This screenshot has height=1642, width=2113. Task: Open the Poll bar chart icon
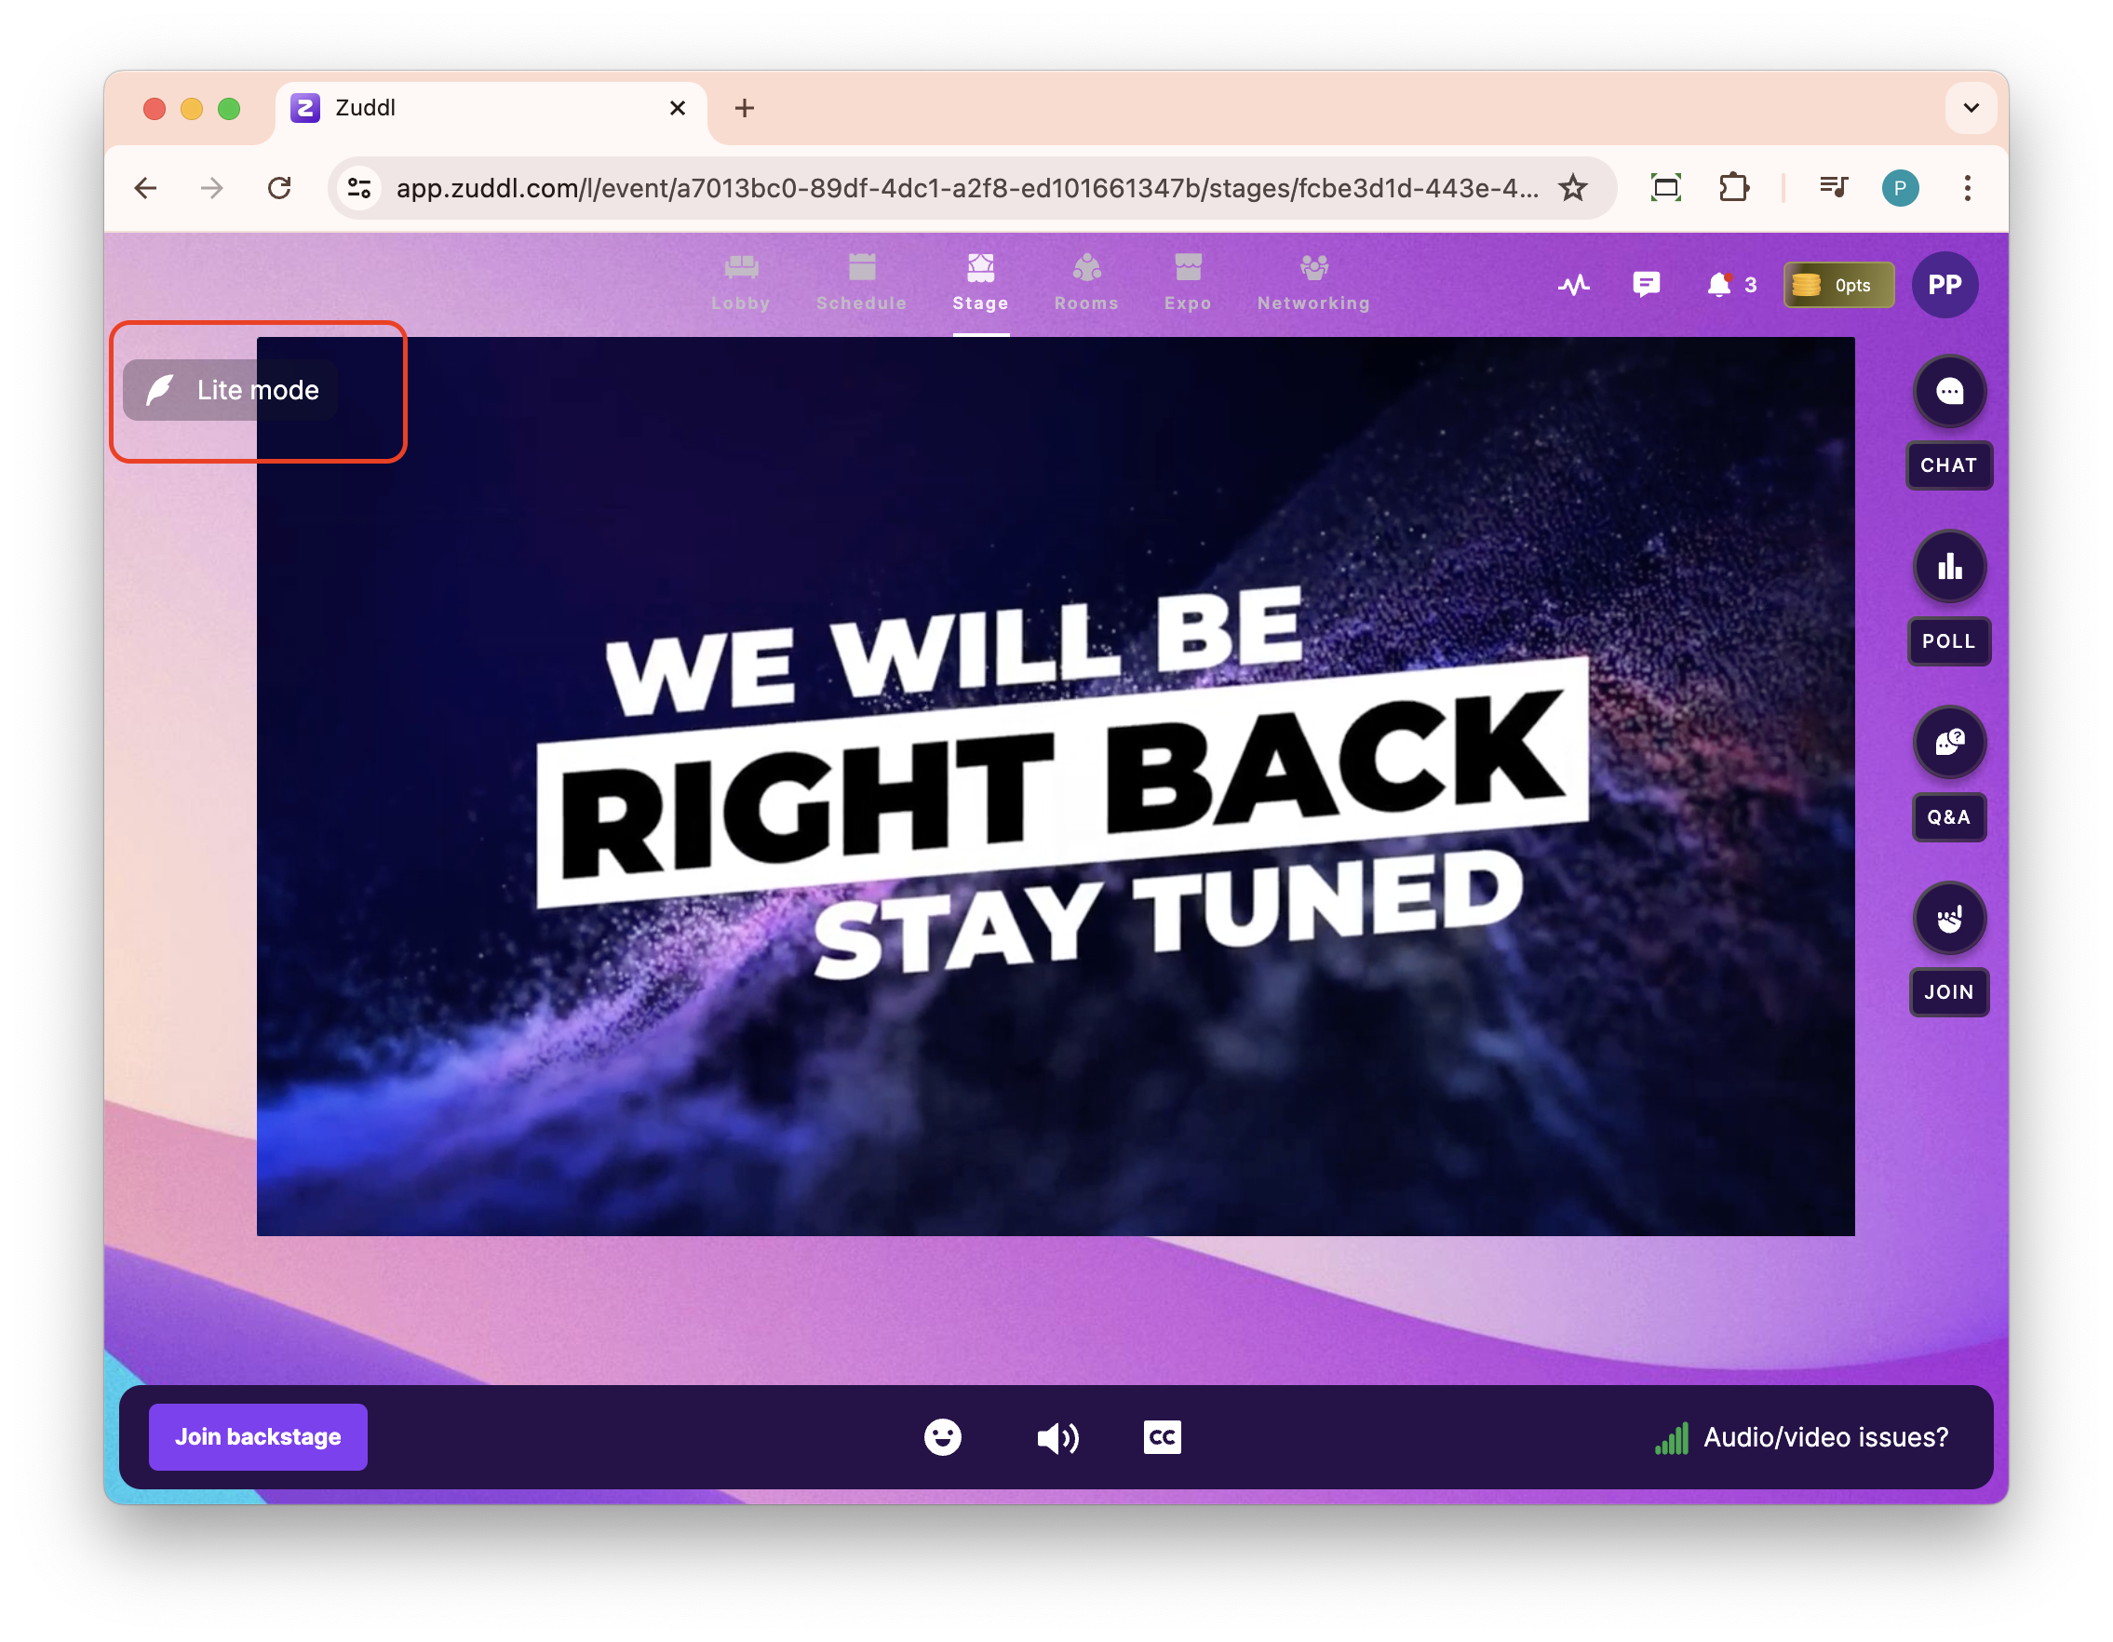coord(1948,567)
